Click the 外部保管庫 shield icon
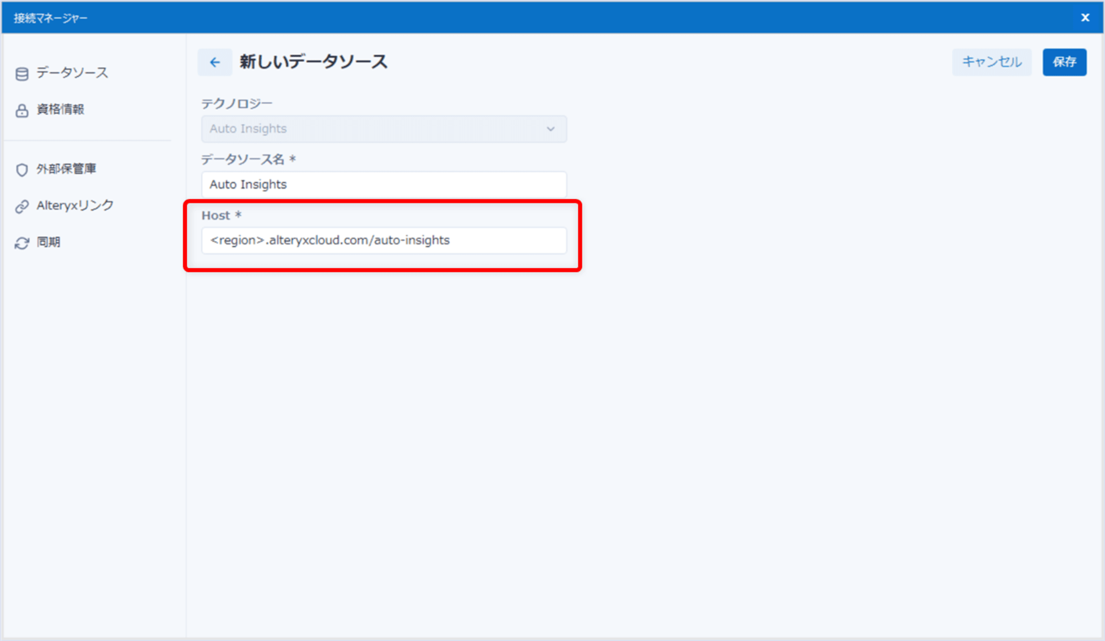 (x=22, y=169)
